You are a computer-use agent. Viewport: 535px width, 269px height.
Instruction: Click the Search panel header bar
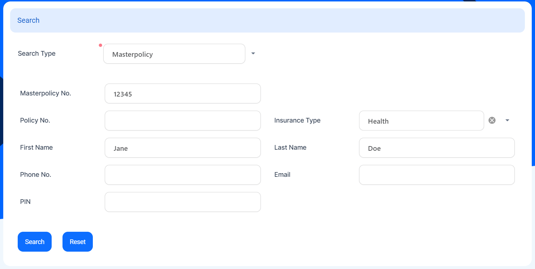267,21
